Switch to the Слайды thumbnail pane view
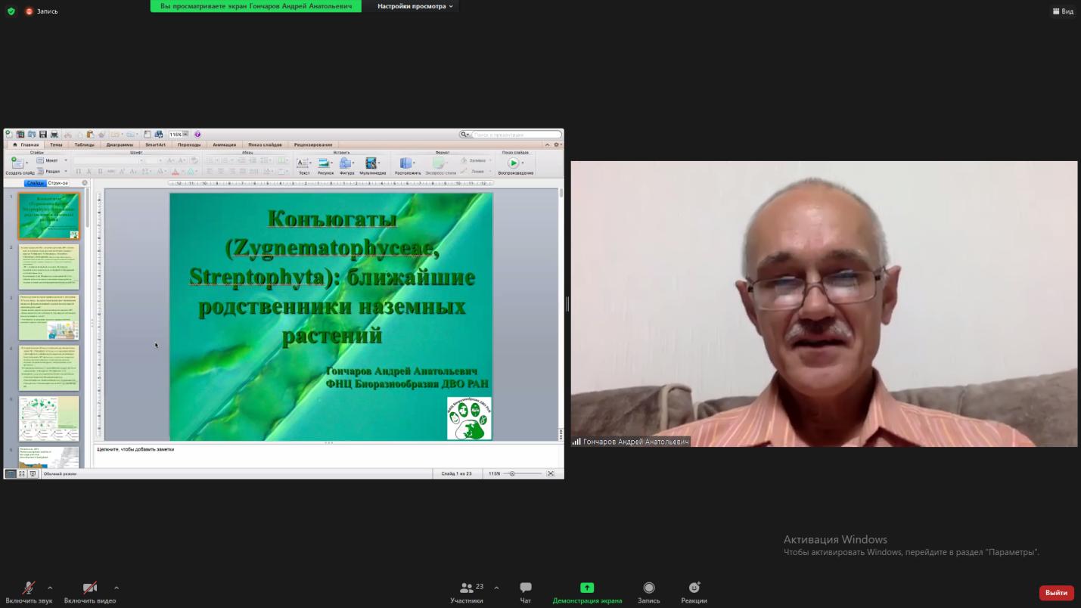 [x=35, y=183]
